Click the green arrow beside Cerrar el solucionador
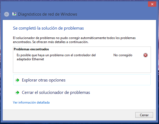This screenshot has height=124, width=159. click(x=18, y=93)
